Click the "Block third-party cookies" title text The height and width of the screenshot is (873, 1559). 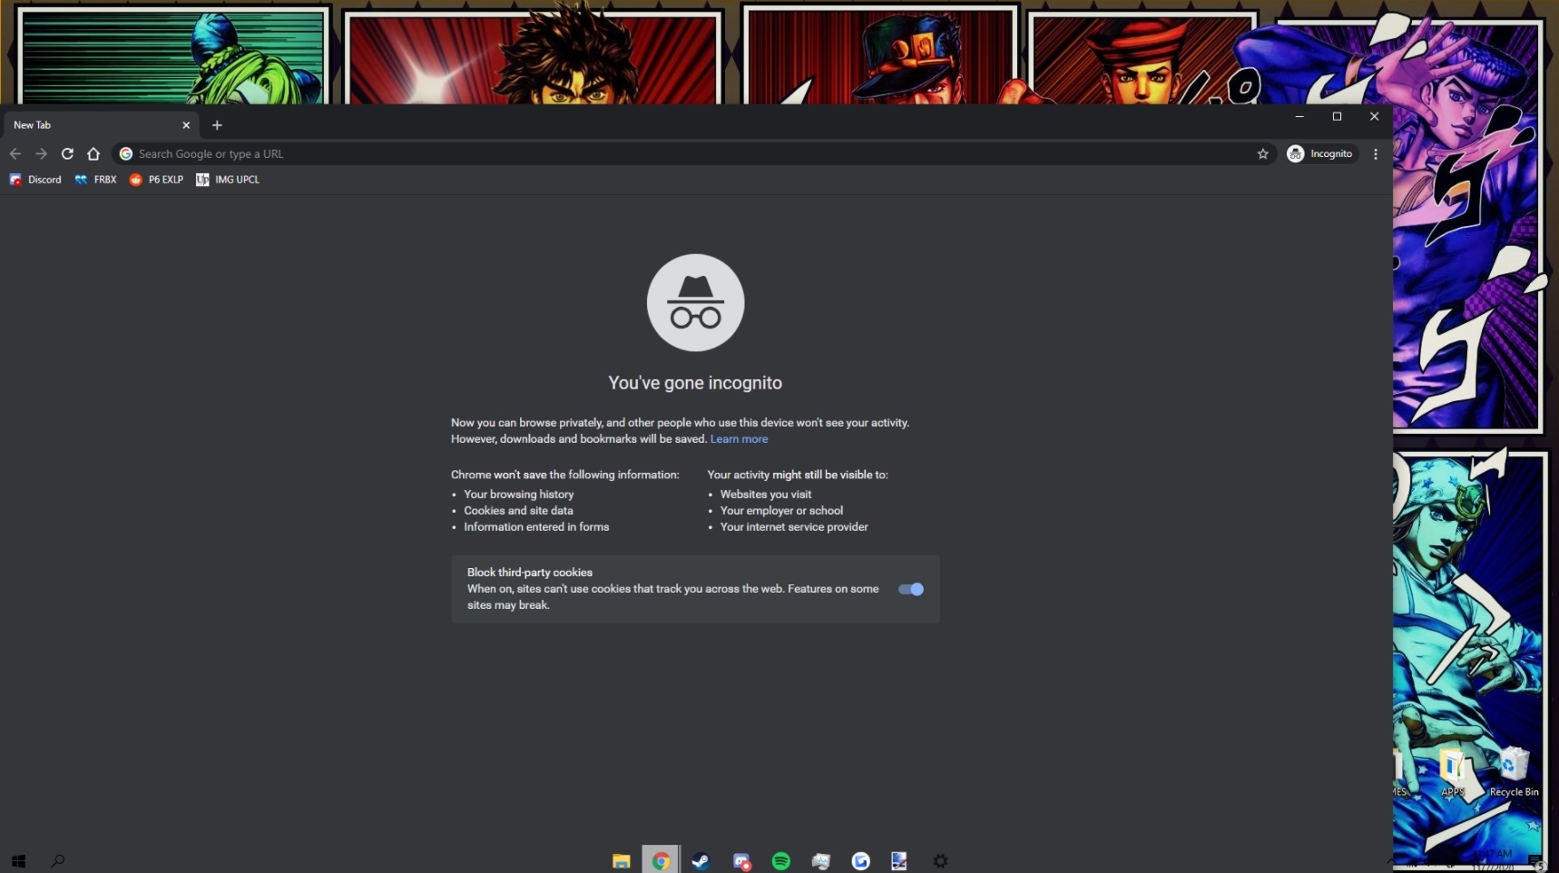click(x=530, y=573)
